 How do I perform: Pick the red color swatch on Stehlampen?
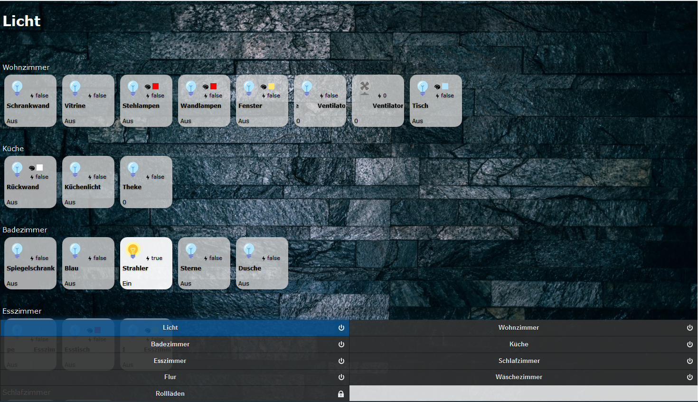pyautogui.click(x=156, y=86)
